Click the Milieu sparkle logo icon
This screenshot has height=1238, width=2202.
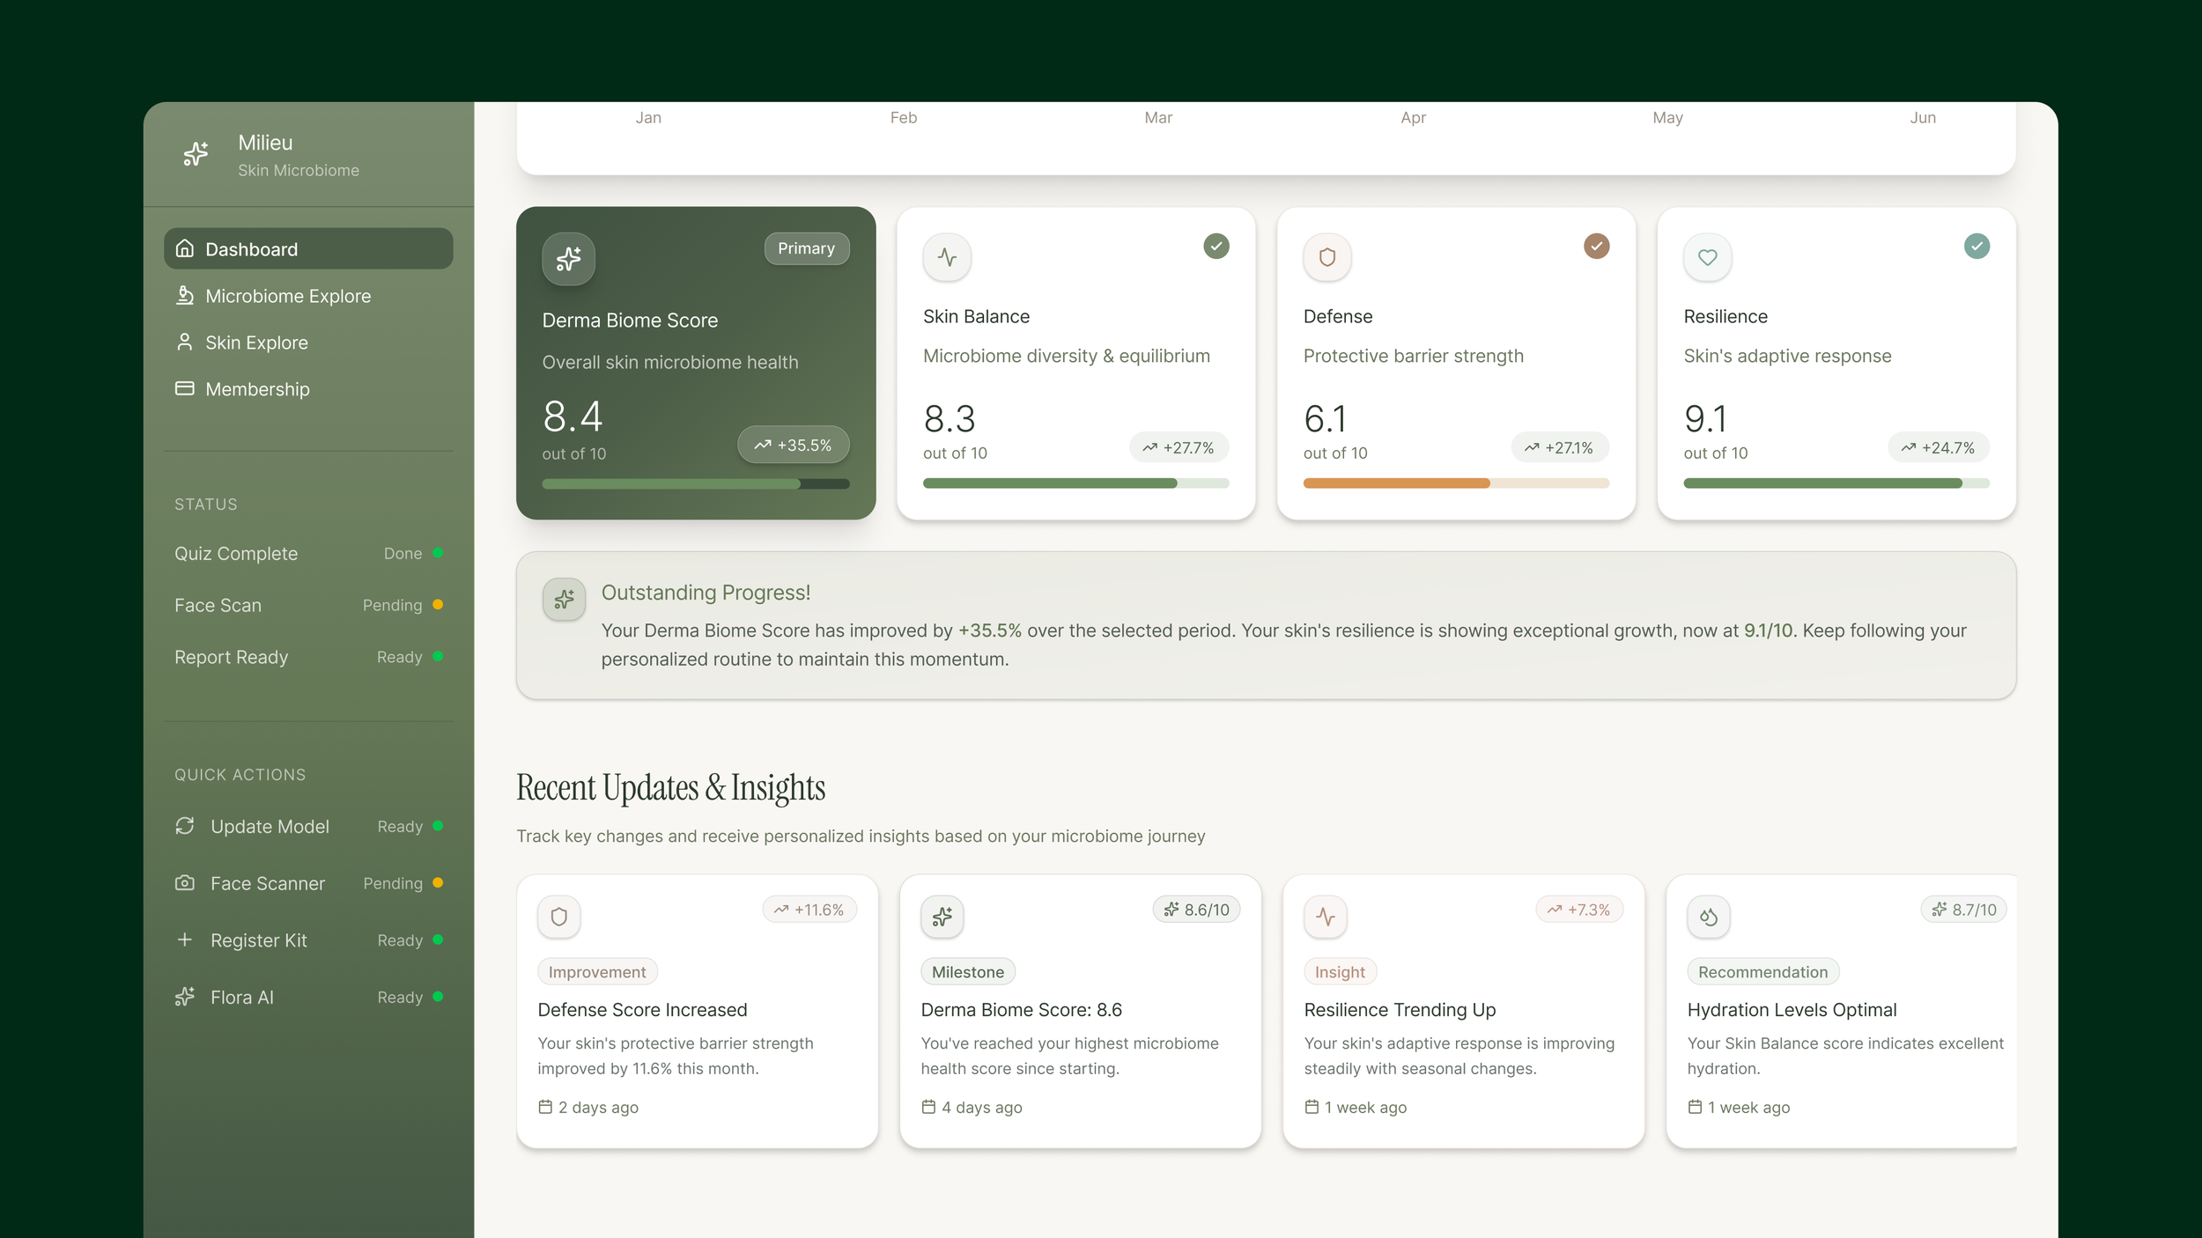[196, 154]
